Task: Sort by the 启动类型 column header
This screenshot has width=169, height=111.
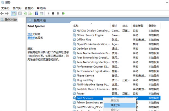Action: point(139,26)
